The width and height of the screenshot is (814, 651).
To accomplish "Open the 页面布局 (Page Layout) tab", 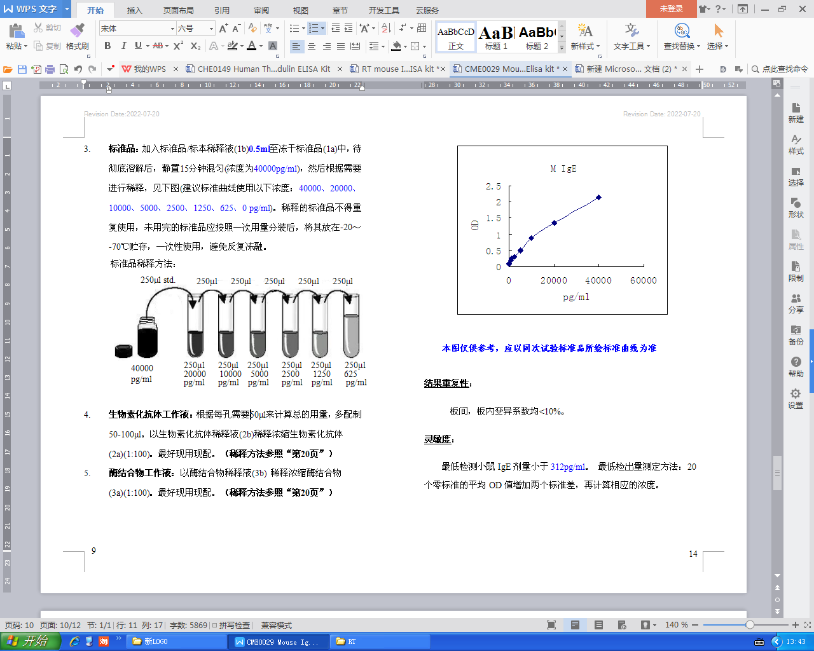I will (x=178, y=10).
